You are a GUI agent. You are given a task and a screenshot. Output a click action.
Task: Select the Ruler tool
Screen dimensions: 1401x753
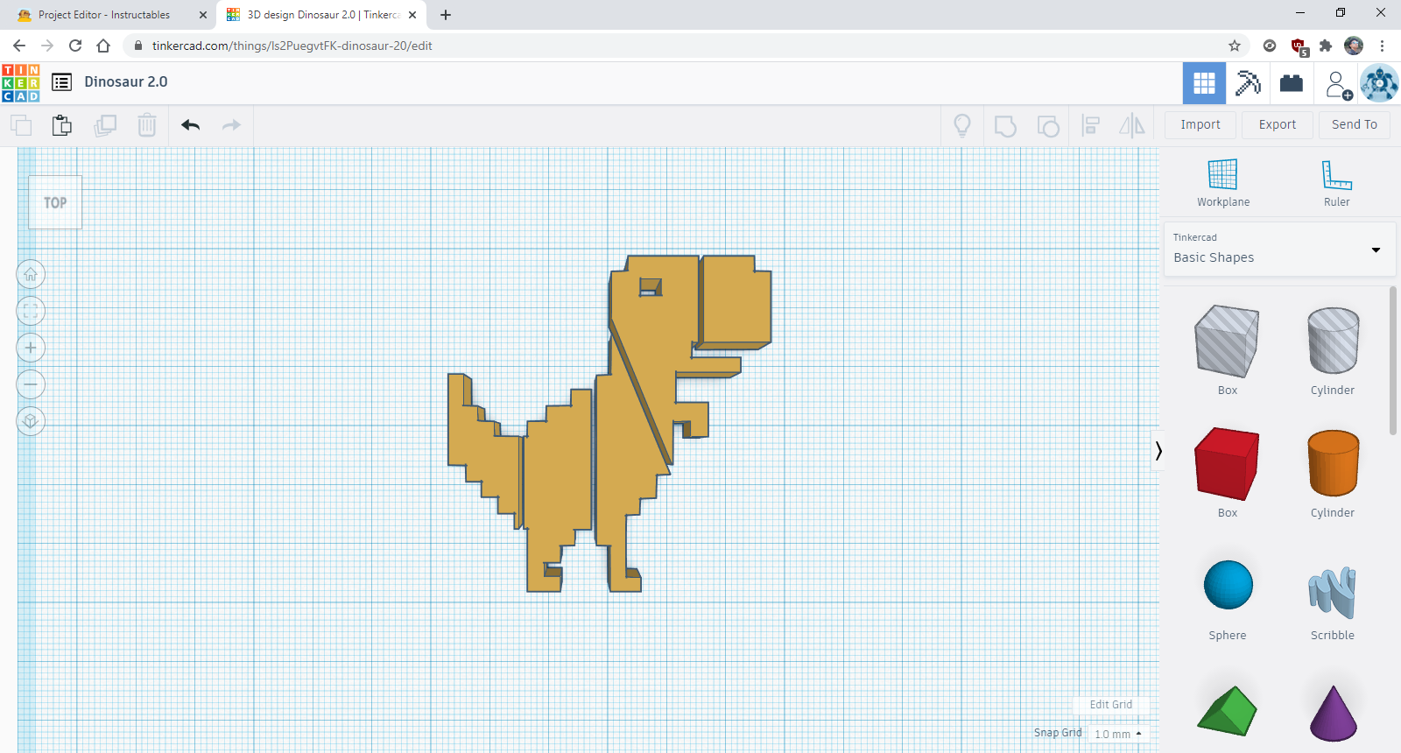click(x=1336, y=183)
